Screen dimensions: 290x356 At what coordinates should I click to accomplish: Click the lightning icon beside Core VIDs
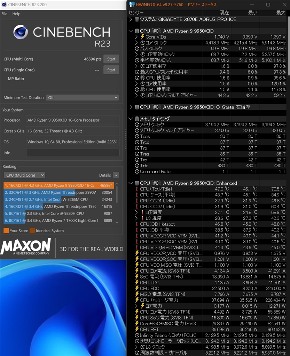142,37
